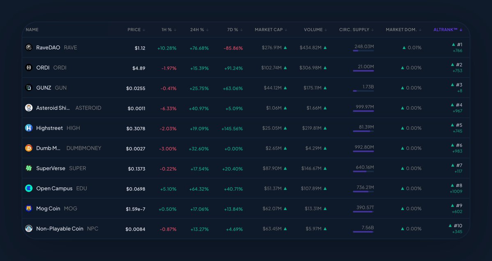This screenshot has height=261, width=492.
Task: Open the RaveDAO coin name link
Action: coord(48,47)
